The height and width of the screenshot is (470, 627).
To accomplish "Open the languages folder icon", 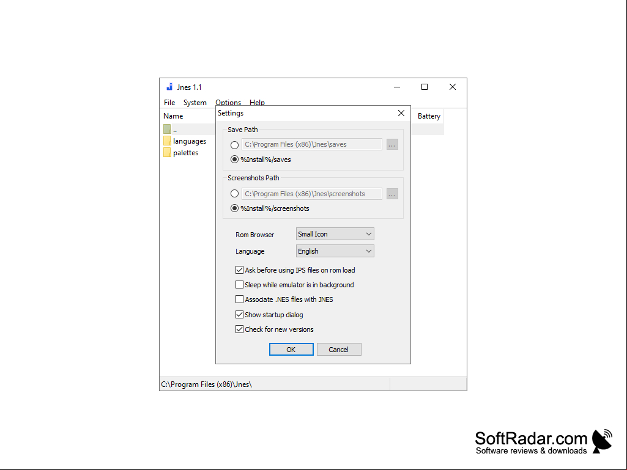I will (167, 141).
